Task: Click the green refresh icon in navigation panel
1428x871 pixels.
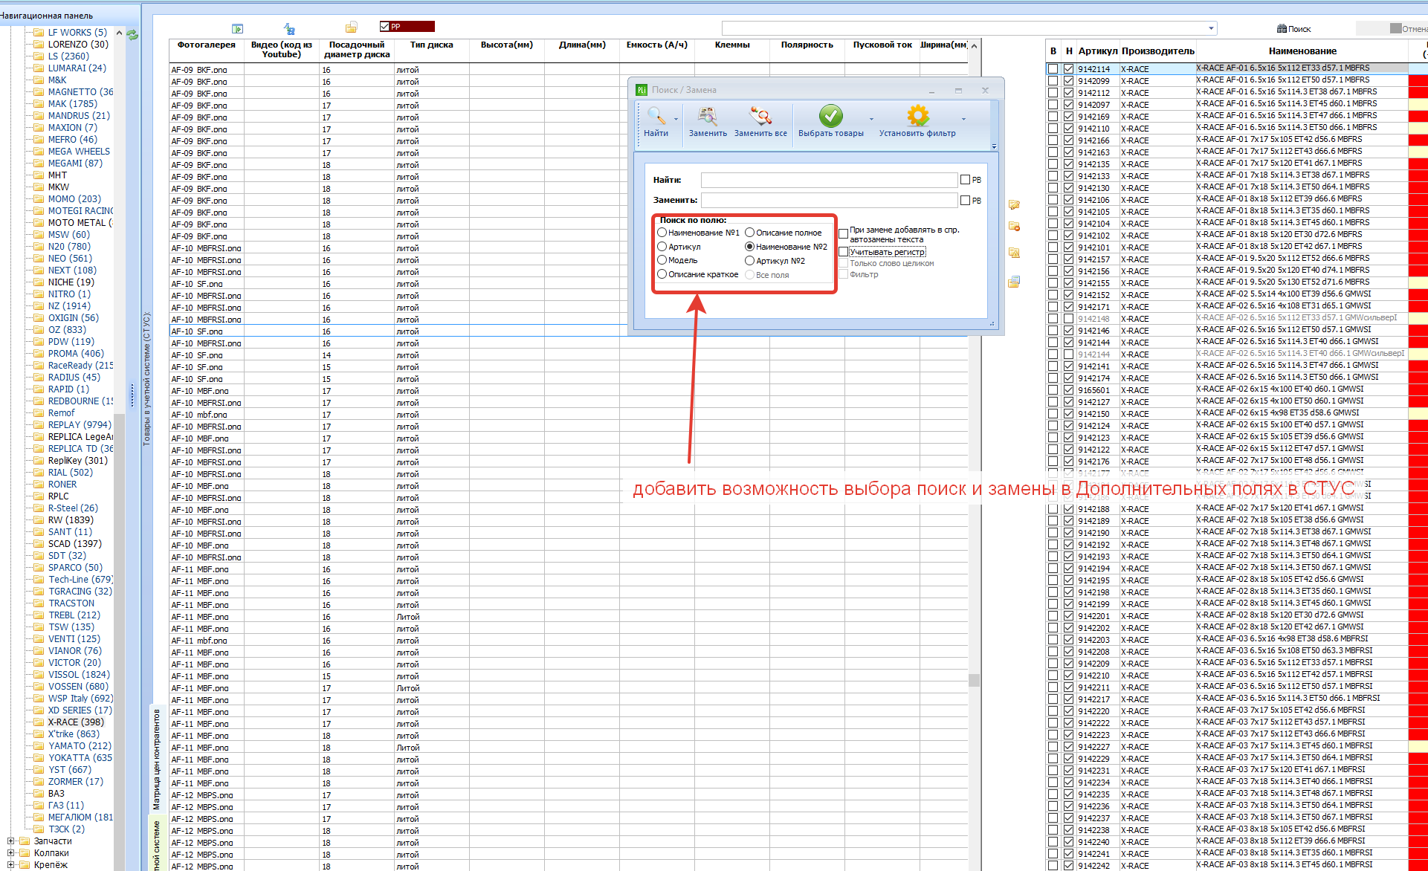Action: (x=132, y=34)
